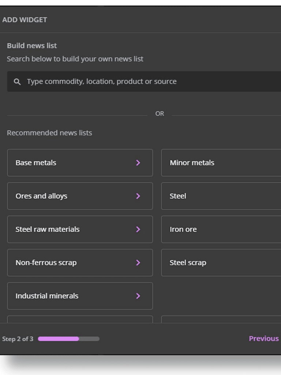
Task: Go back using the Previous link
Action: [263, 339]
